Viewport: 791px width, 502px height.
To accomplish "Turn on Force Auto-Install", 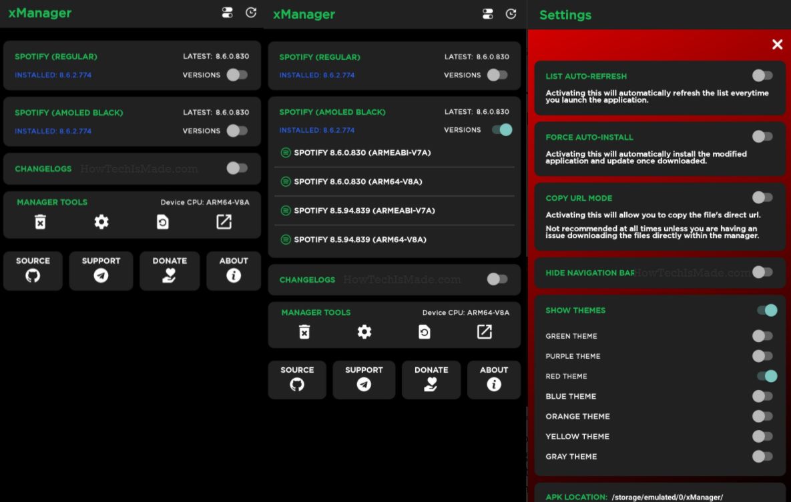I will [x=762, y=137].
